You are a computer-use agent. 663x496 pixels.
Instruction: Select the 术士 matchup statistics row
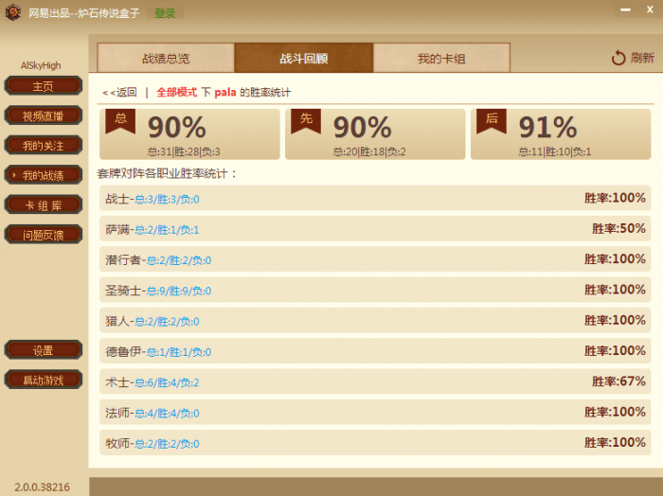pos(375,381)
